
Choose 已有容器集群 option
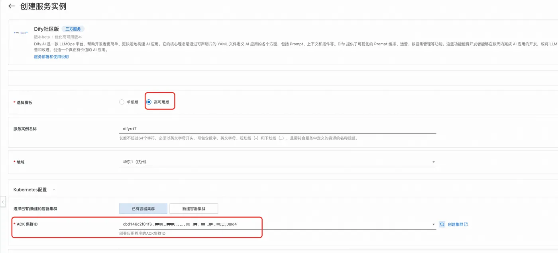tap(143, 209)
